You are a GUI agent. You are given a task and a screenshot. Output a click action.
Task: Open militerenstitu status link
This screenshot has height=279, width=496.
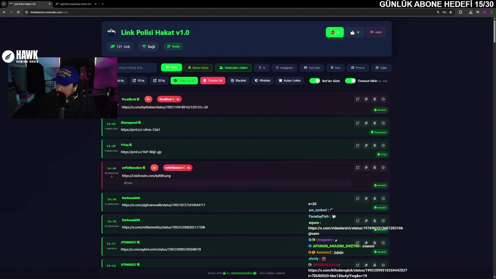164,227
